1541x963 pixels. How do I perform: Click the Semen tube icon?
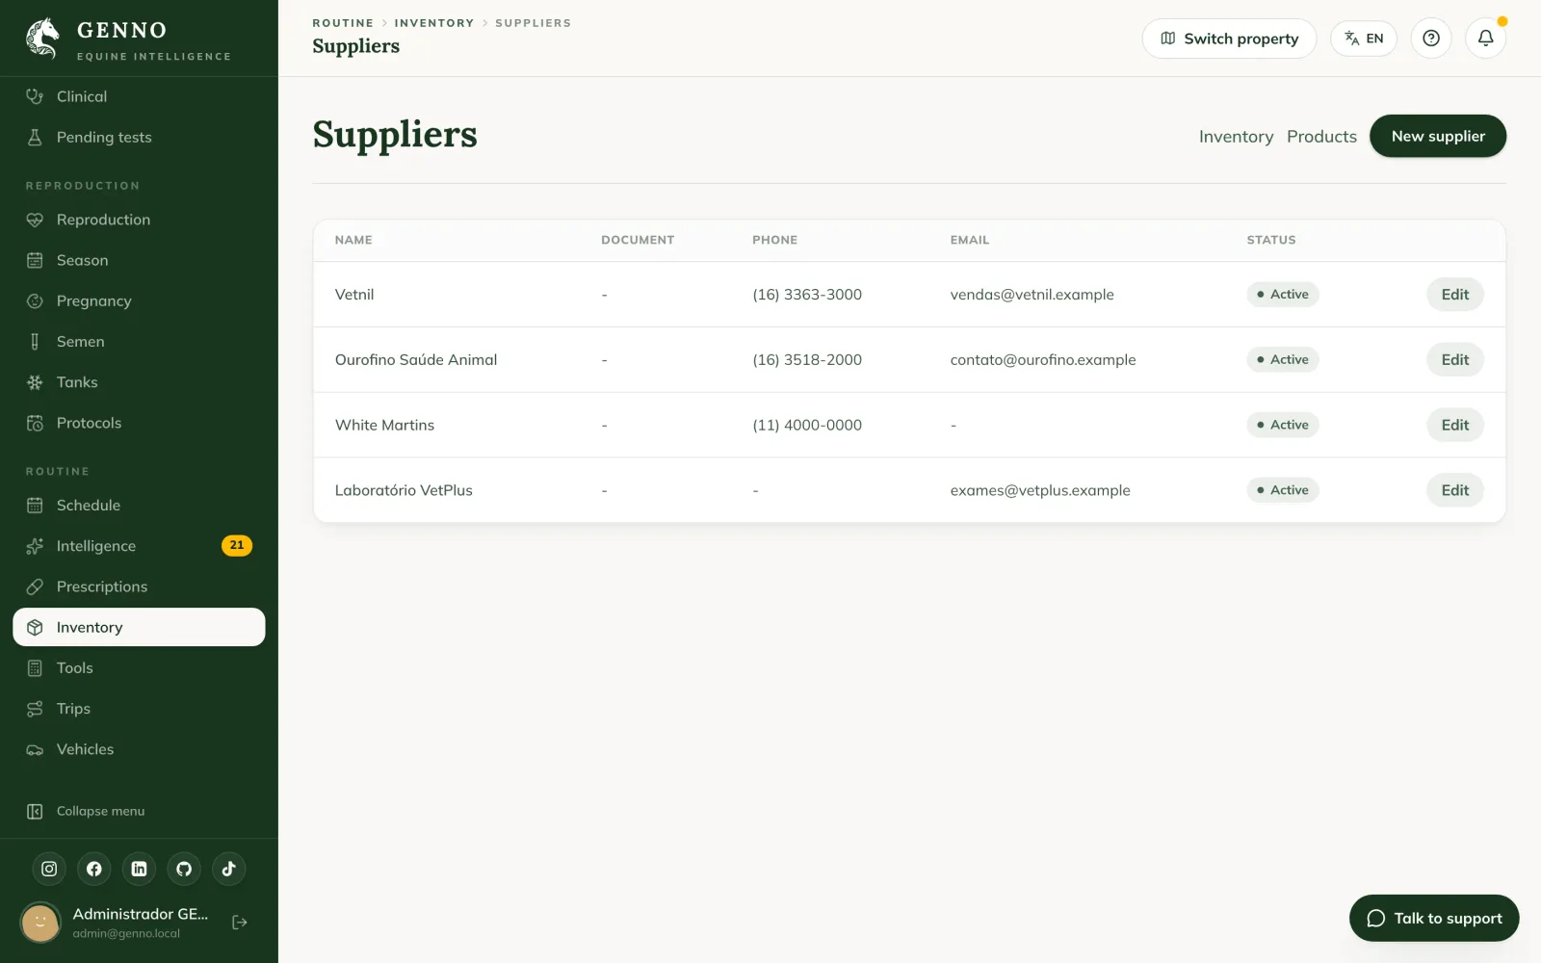click(35, 342)
